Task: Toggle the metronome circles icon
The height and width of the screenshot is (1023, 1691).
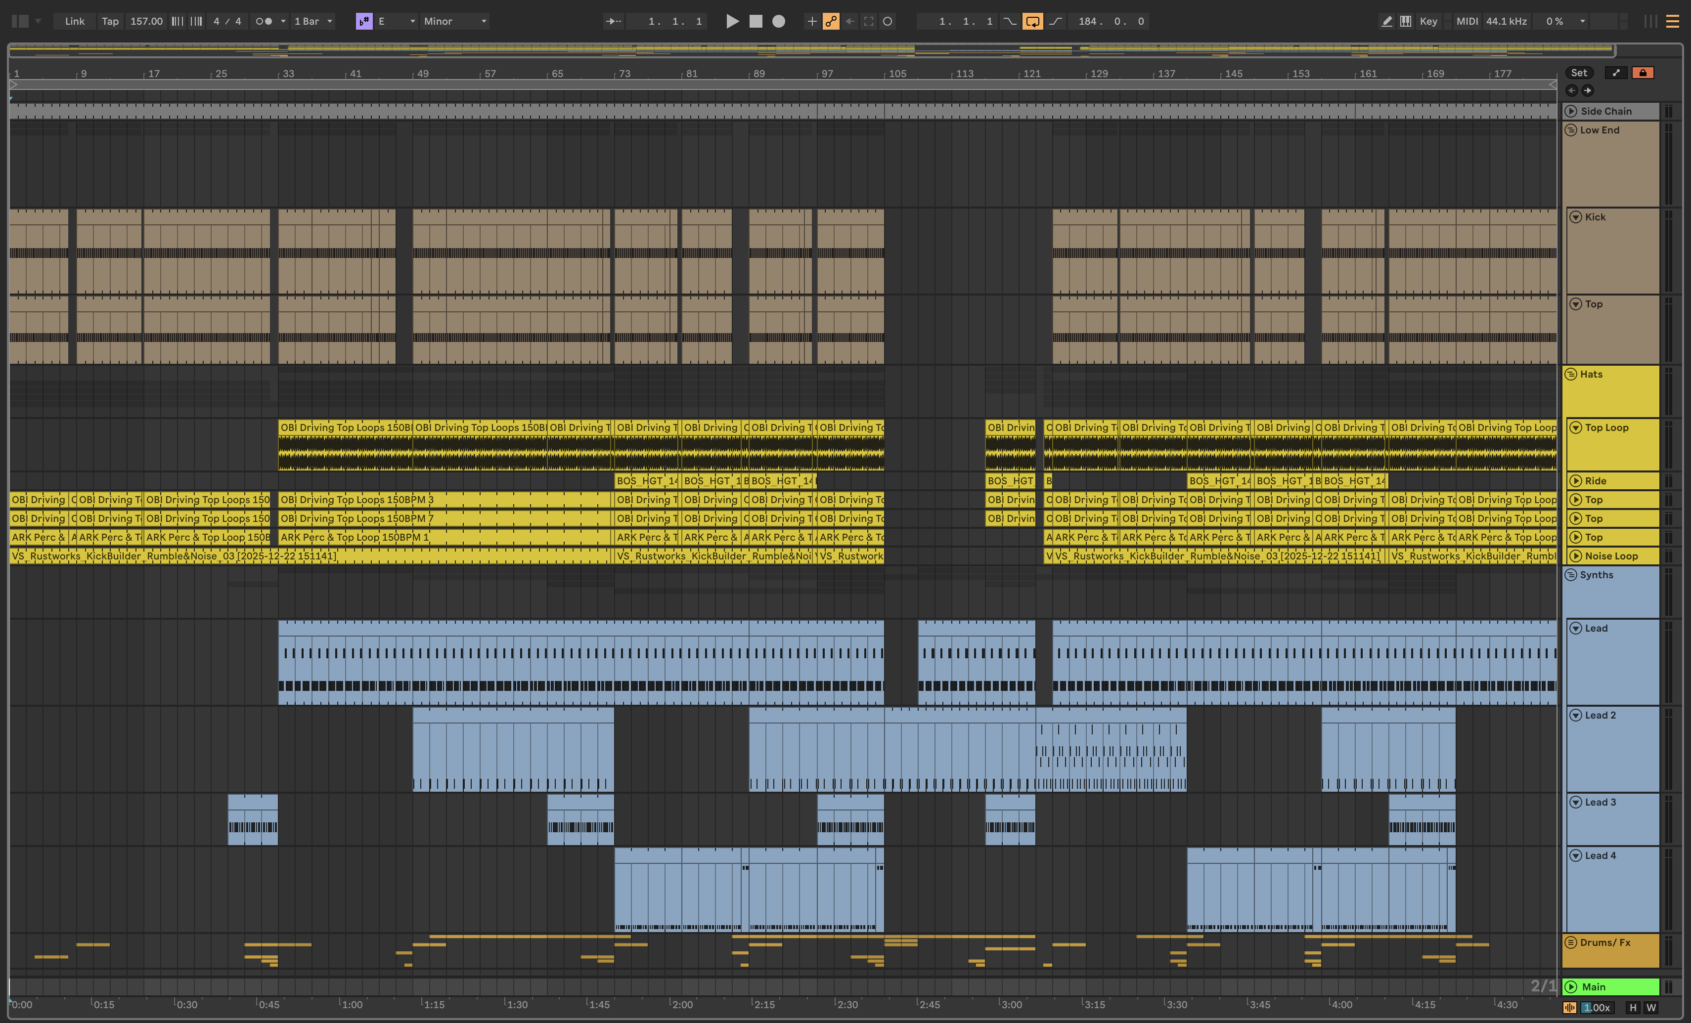Action: [x=264, y=21]
